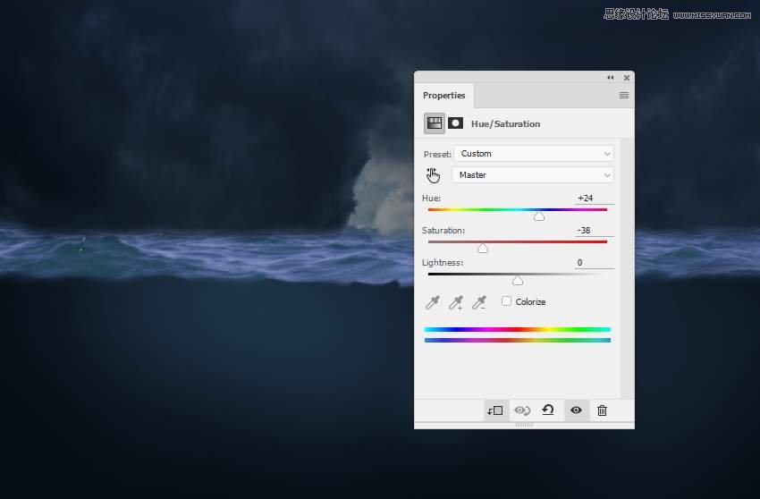Select the layer mask icon
The image size is (760, 499).
456,123
